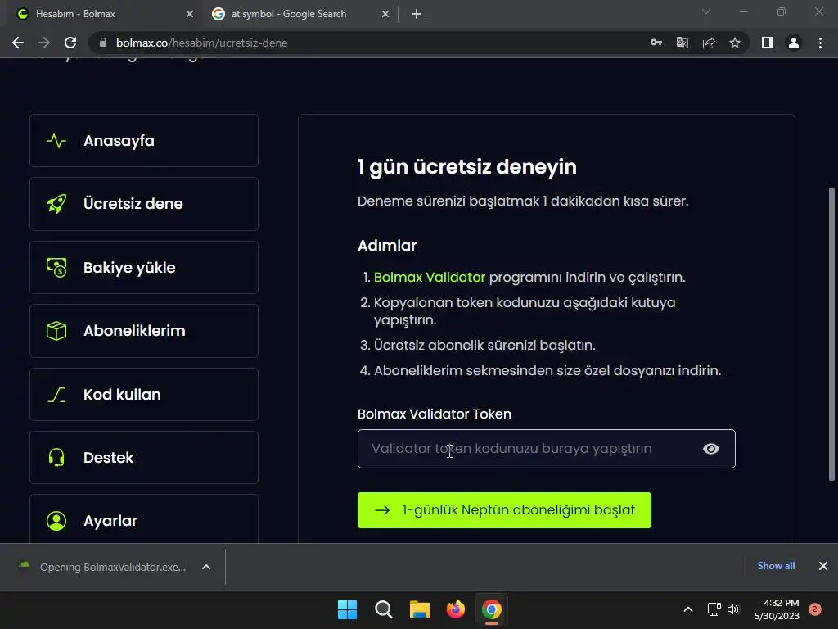Open Windows Start menu

pyautogui.click(x=347, y=609)
